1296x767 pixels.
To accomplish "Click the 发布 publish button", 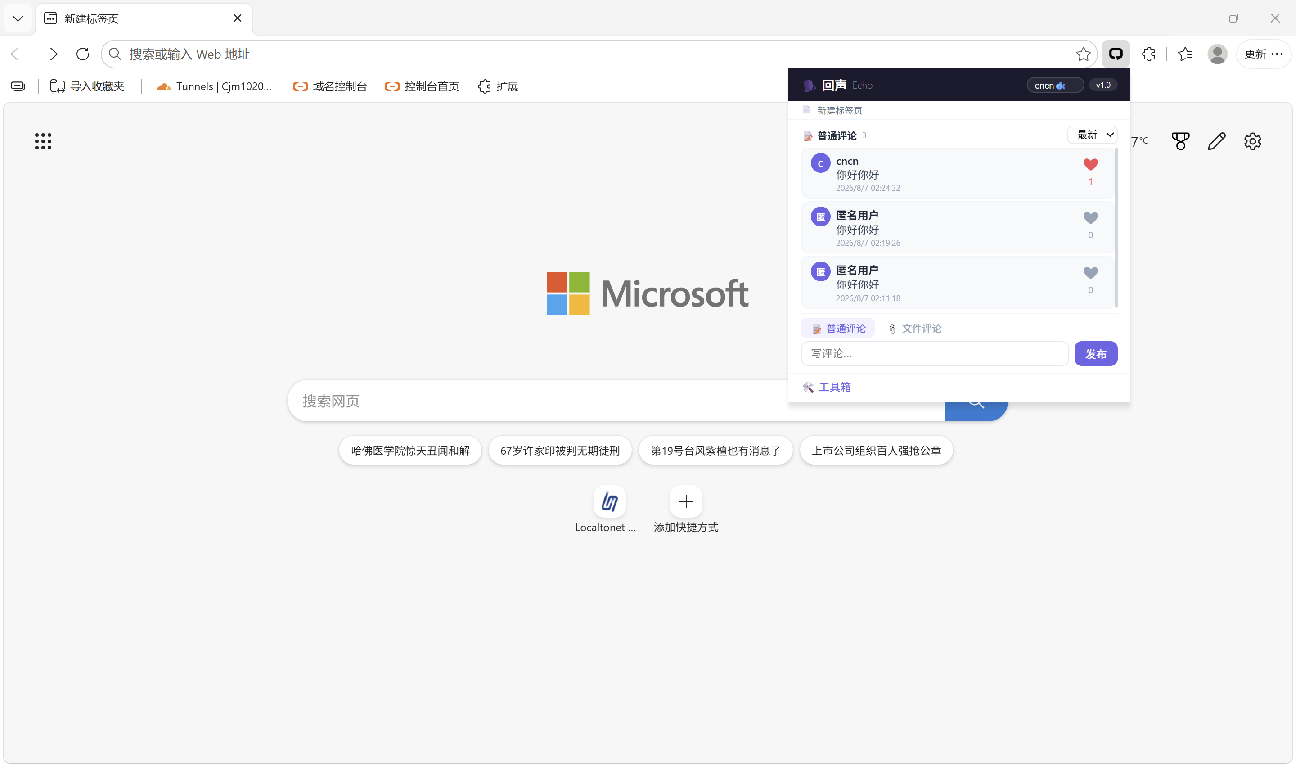I will tap(1096, 353).
